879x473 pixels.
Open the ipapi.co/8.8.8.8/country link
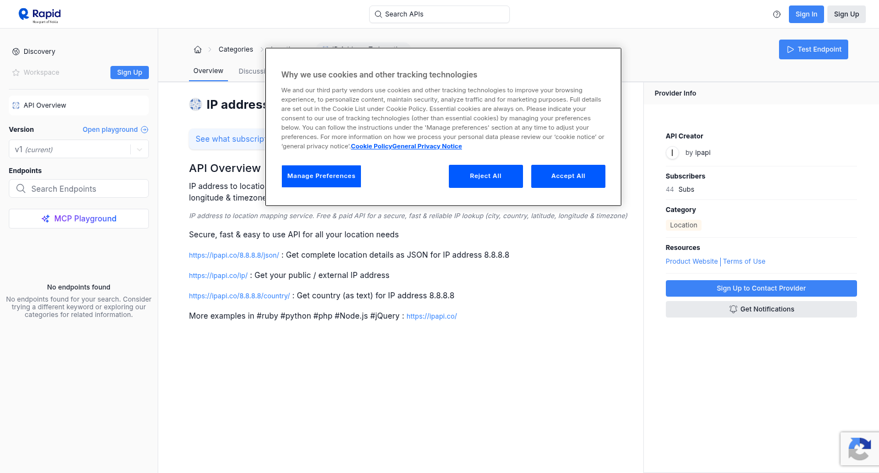[239, 296]
